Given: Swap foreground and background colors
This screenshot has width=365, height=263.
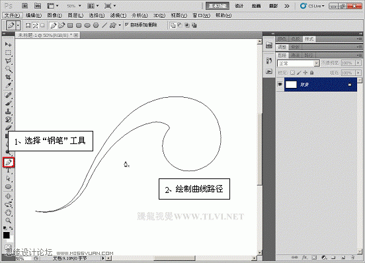Looking at the screenshot, I should (11, 228).
